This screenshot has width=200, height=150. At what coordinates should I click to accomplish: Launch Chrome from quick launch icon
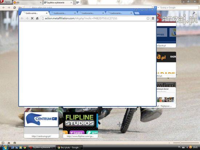[x=25, y=147]
